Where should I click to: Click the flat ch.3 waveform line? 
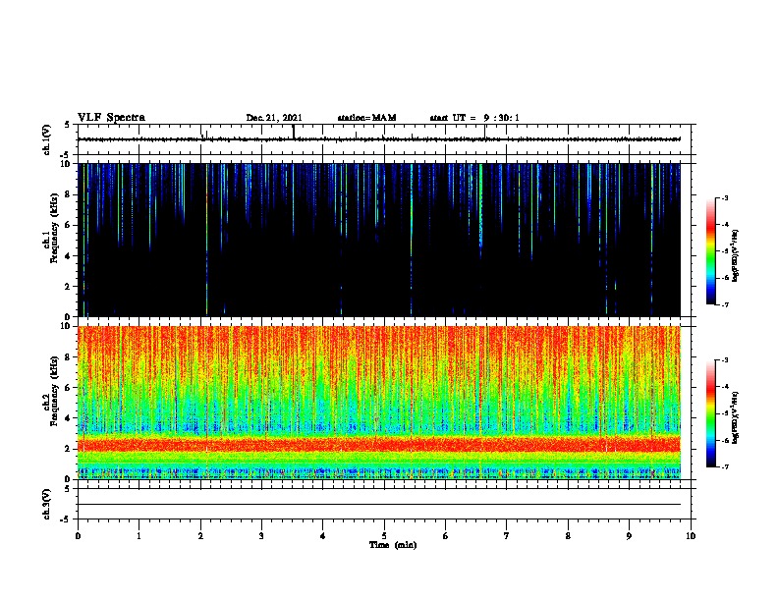tap(379, 505)
